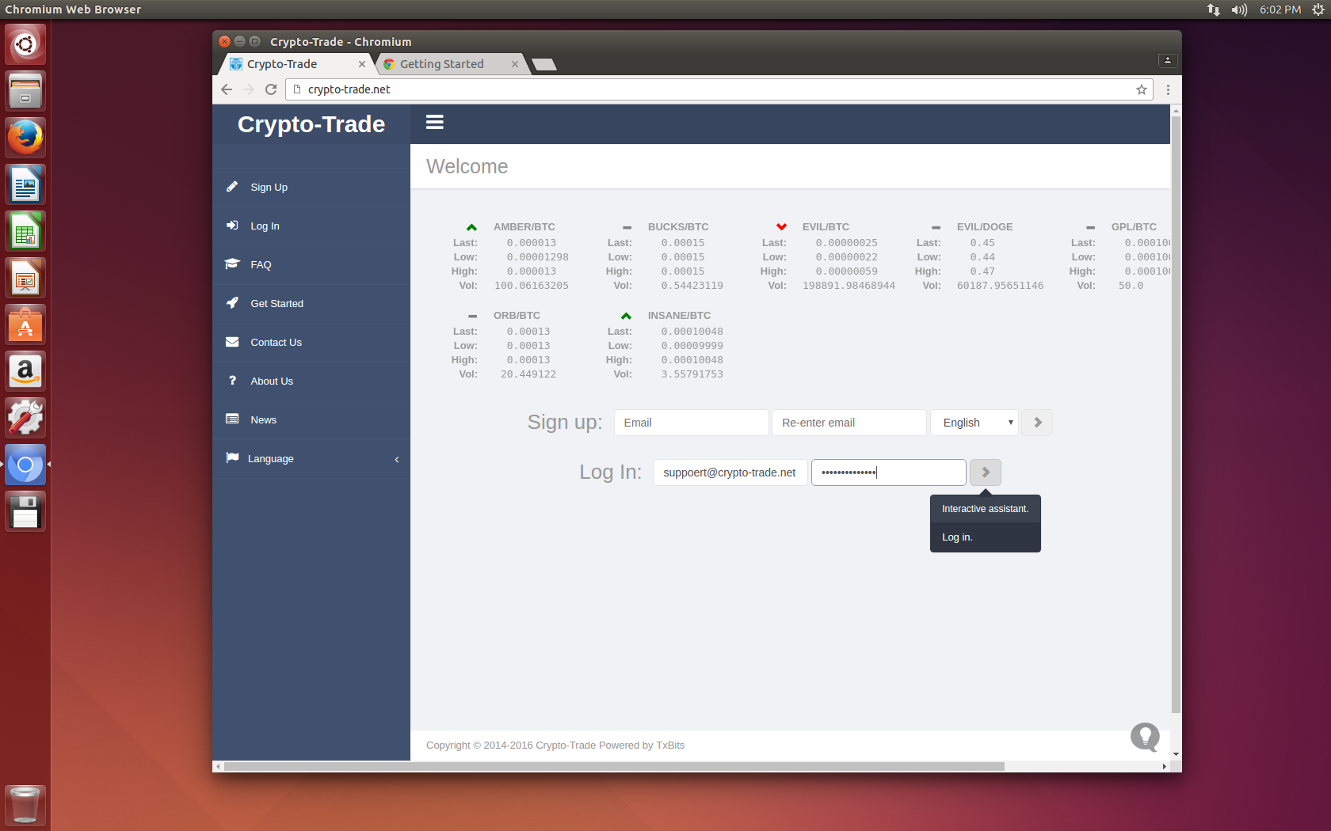Submit the sign-up form arrow button

click(1037, 423)
